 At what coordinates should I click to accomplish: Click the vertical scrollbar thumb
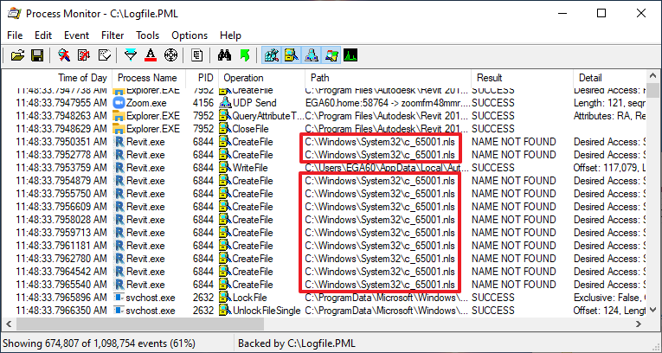coord(652,90)
